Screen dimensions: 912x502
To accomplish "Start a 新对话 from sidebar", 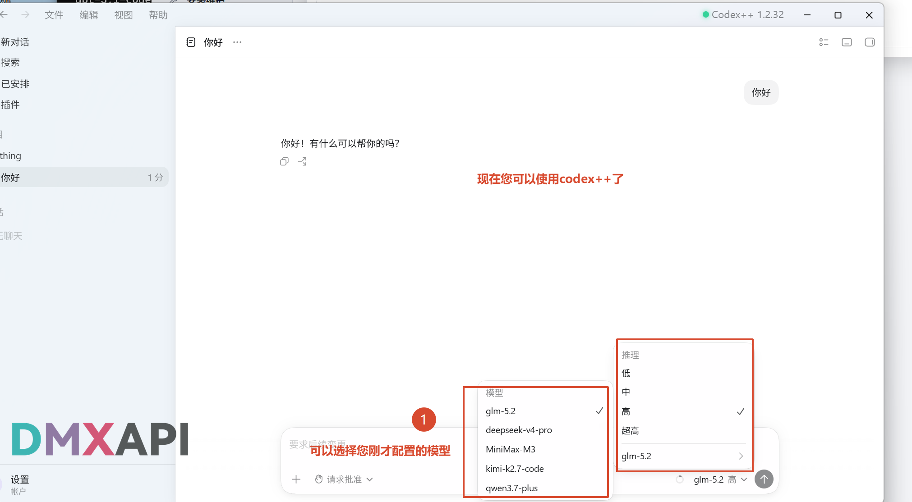I will tap(15, 42).
